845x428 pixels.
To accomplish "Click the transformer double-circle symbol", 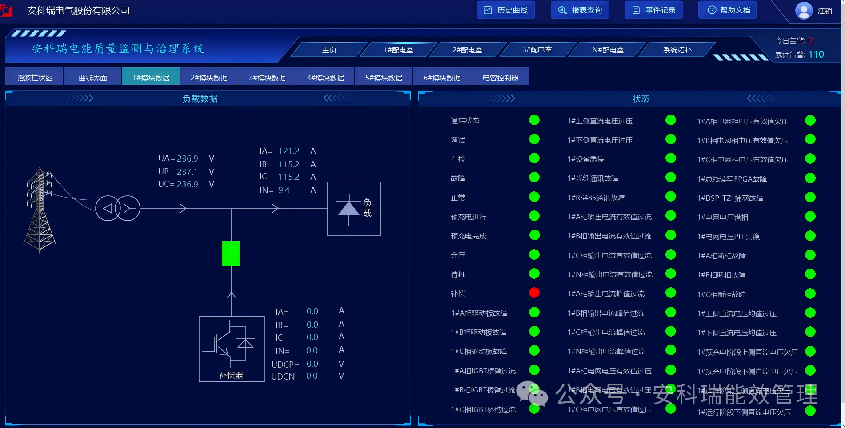I will [x=118, y=208].
